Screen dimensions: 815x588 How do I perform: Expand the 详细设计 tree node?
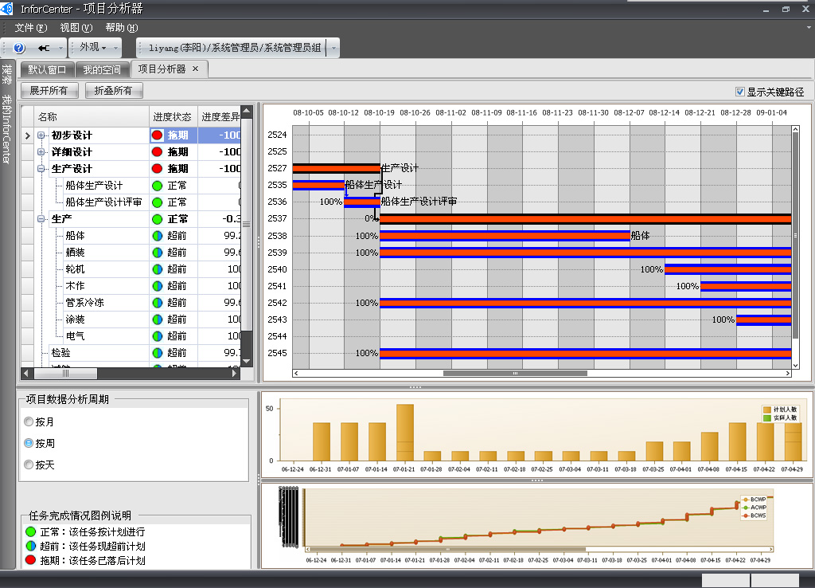pos(41,152)
